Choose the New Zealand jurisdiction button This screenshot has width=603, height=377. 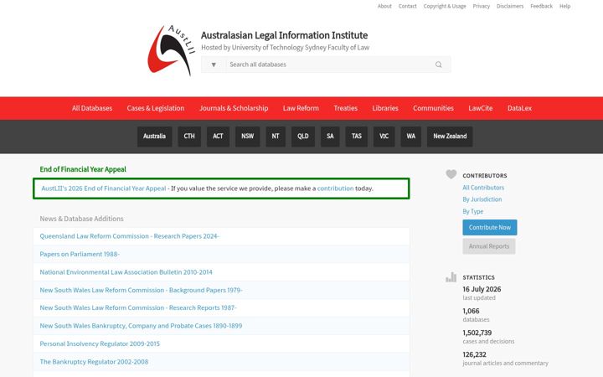[x=450, y=137]
